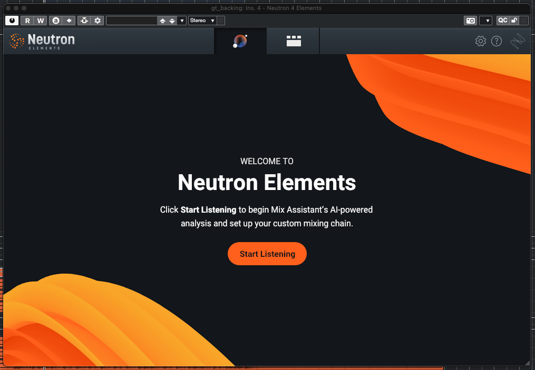This screenshot has height=370, width=535.
Task: Open Neutron settings gear
Action: point(480,41)
